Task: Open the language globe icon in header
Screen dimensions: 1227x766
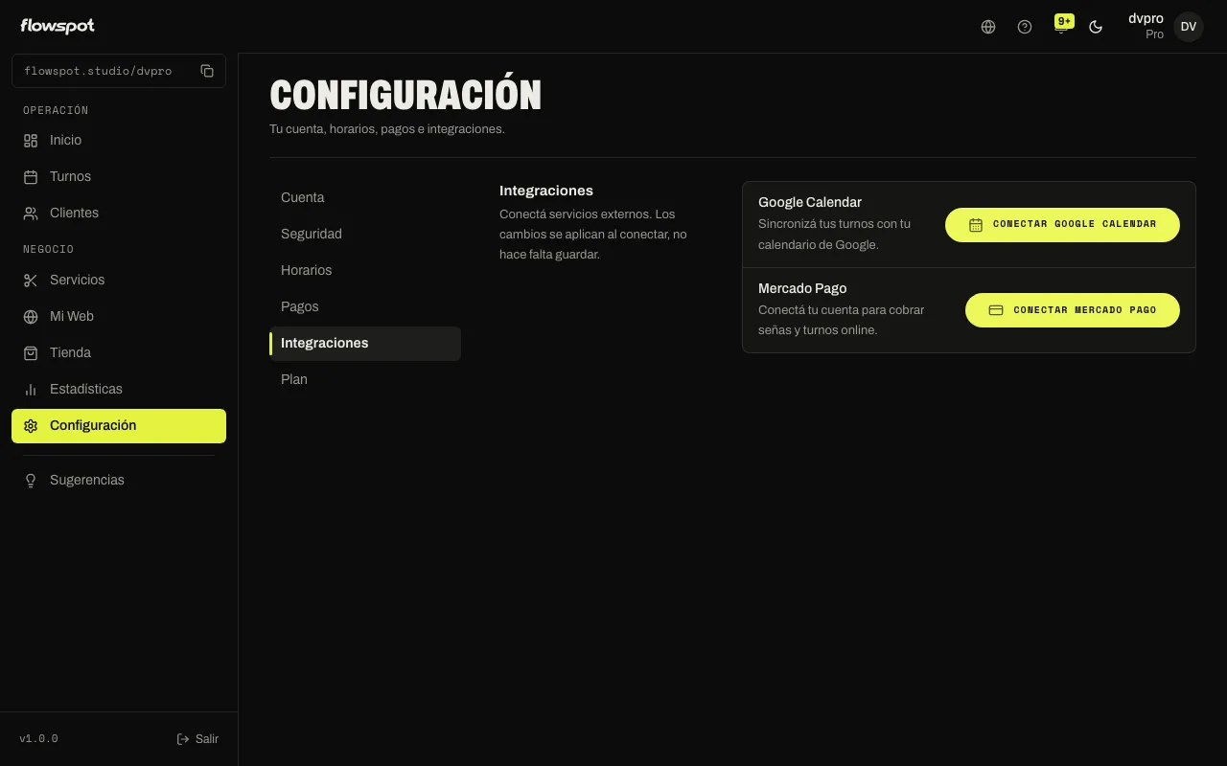Action: (x=988, y=27)
